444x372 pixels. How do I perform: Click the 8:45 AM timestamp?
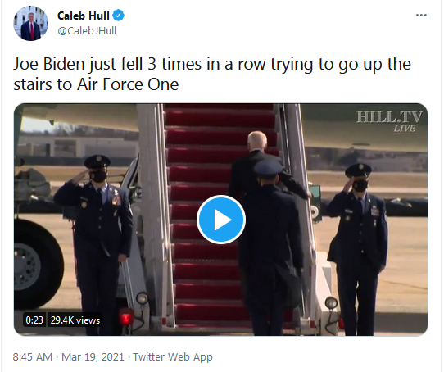tap(33, 357)
